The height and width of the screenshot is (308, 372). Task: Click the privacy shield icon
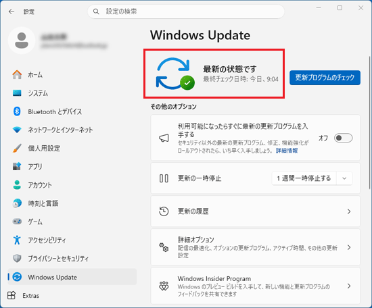pos(17,258)
